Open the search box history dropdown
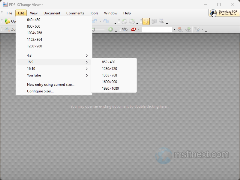This screenshot has height=180, width=240. pyautogui.click(x=174, y=29)
